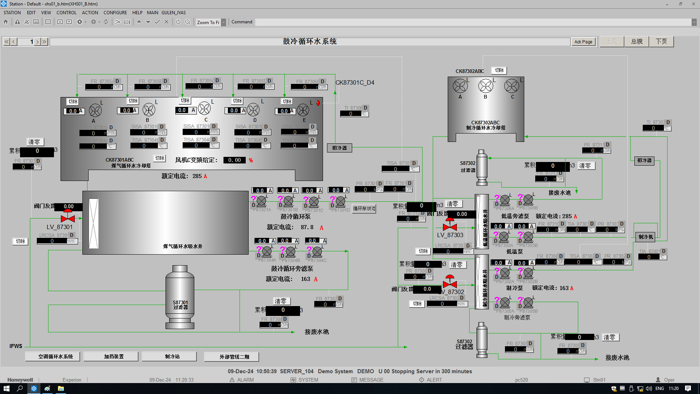Open the trend icon in toolbar
This screenshot has width=700, height=394.
pos(118,22)
